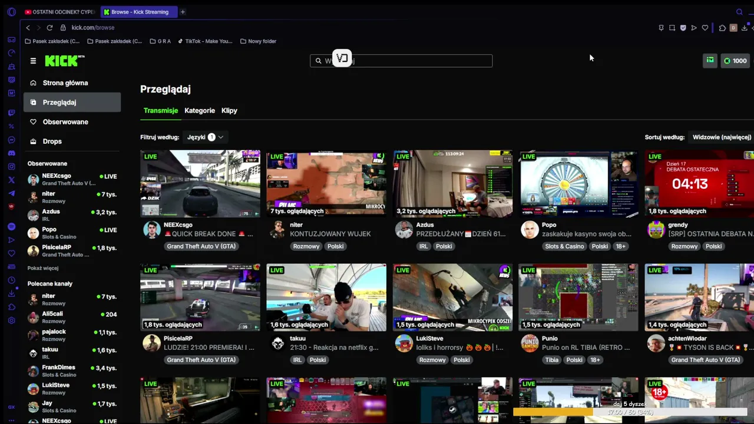Open the extensions puzzle icon in toolbar

tap(722, 28)
